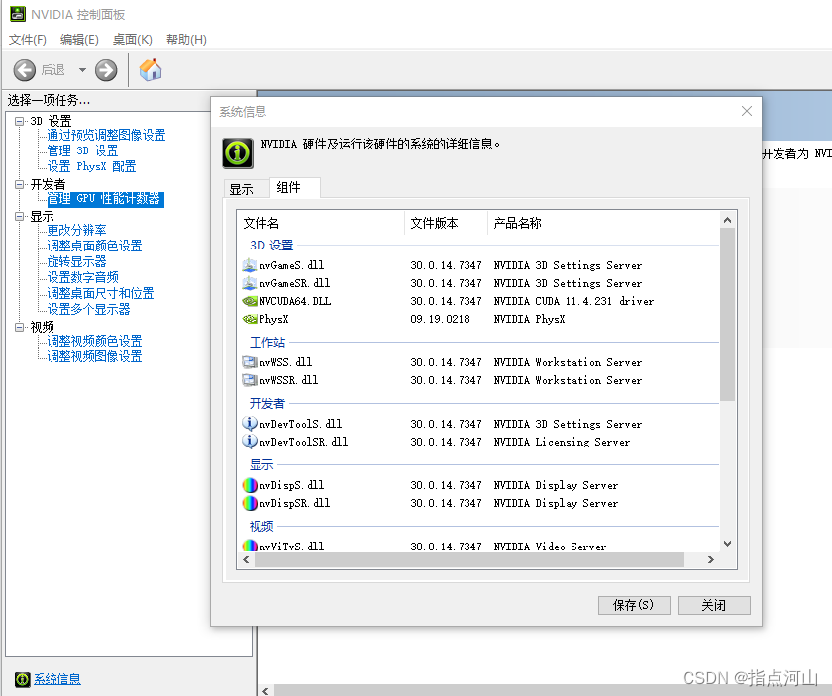Select the NVIDIA CUDA 11.4.231 driver text
This screenshot has height=696, width=832.
pyautogui.click(x=573, y=301)
